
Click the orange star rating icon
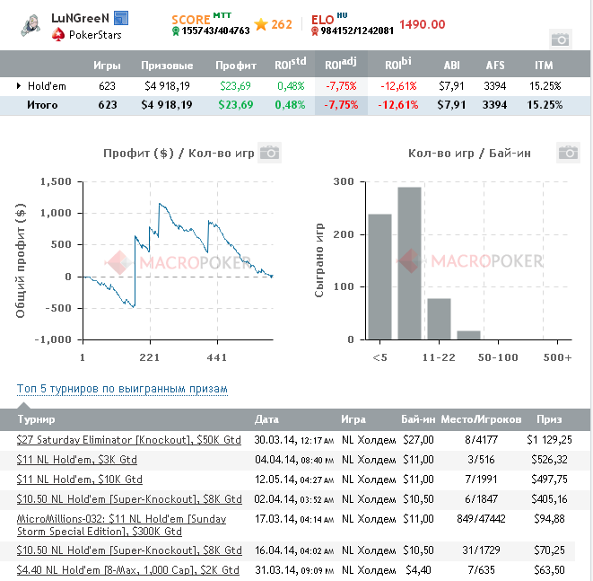click(x=261, y=24)
